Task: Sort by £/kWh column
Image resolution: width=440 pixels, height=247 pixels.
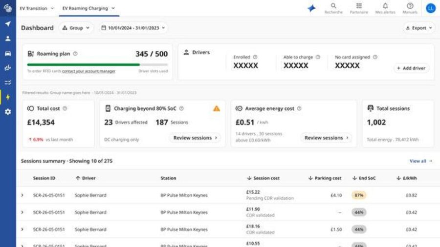Action: [407, 178]
